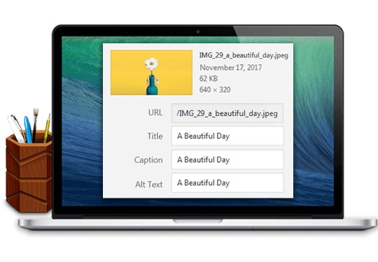Click the yellow pencil in the holder
Image resolution: width=378 pixels, height=262 pixels.
coord(47,128)
